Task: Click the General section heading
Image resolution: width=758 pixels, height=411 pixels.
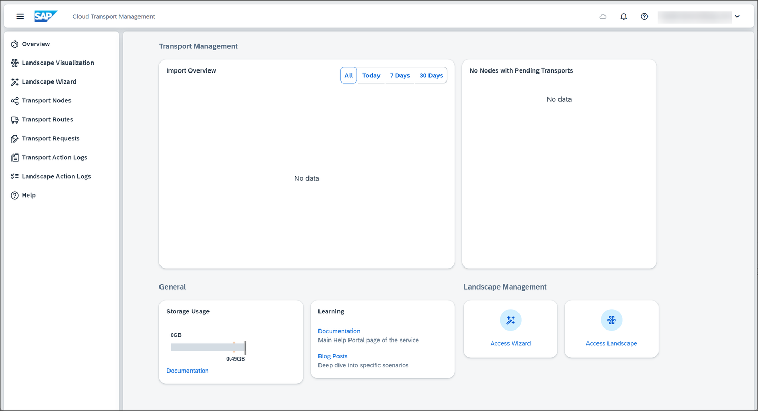Action: coord(173,287)
